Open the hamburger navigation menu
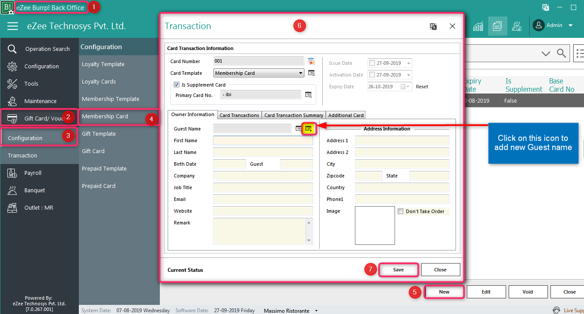584x314 pixels. [x=13, y=26]
